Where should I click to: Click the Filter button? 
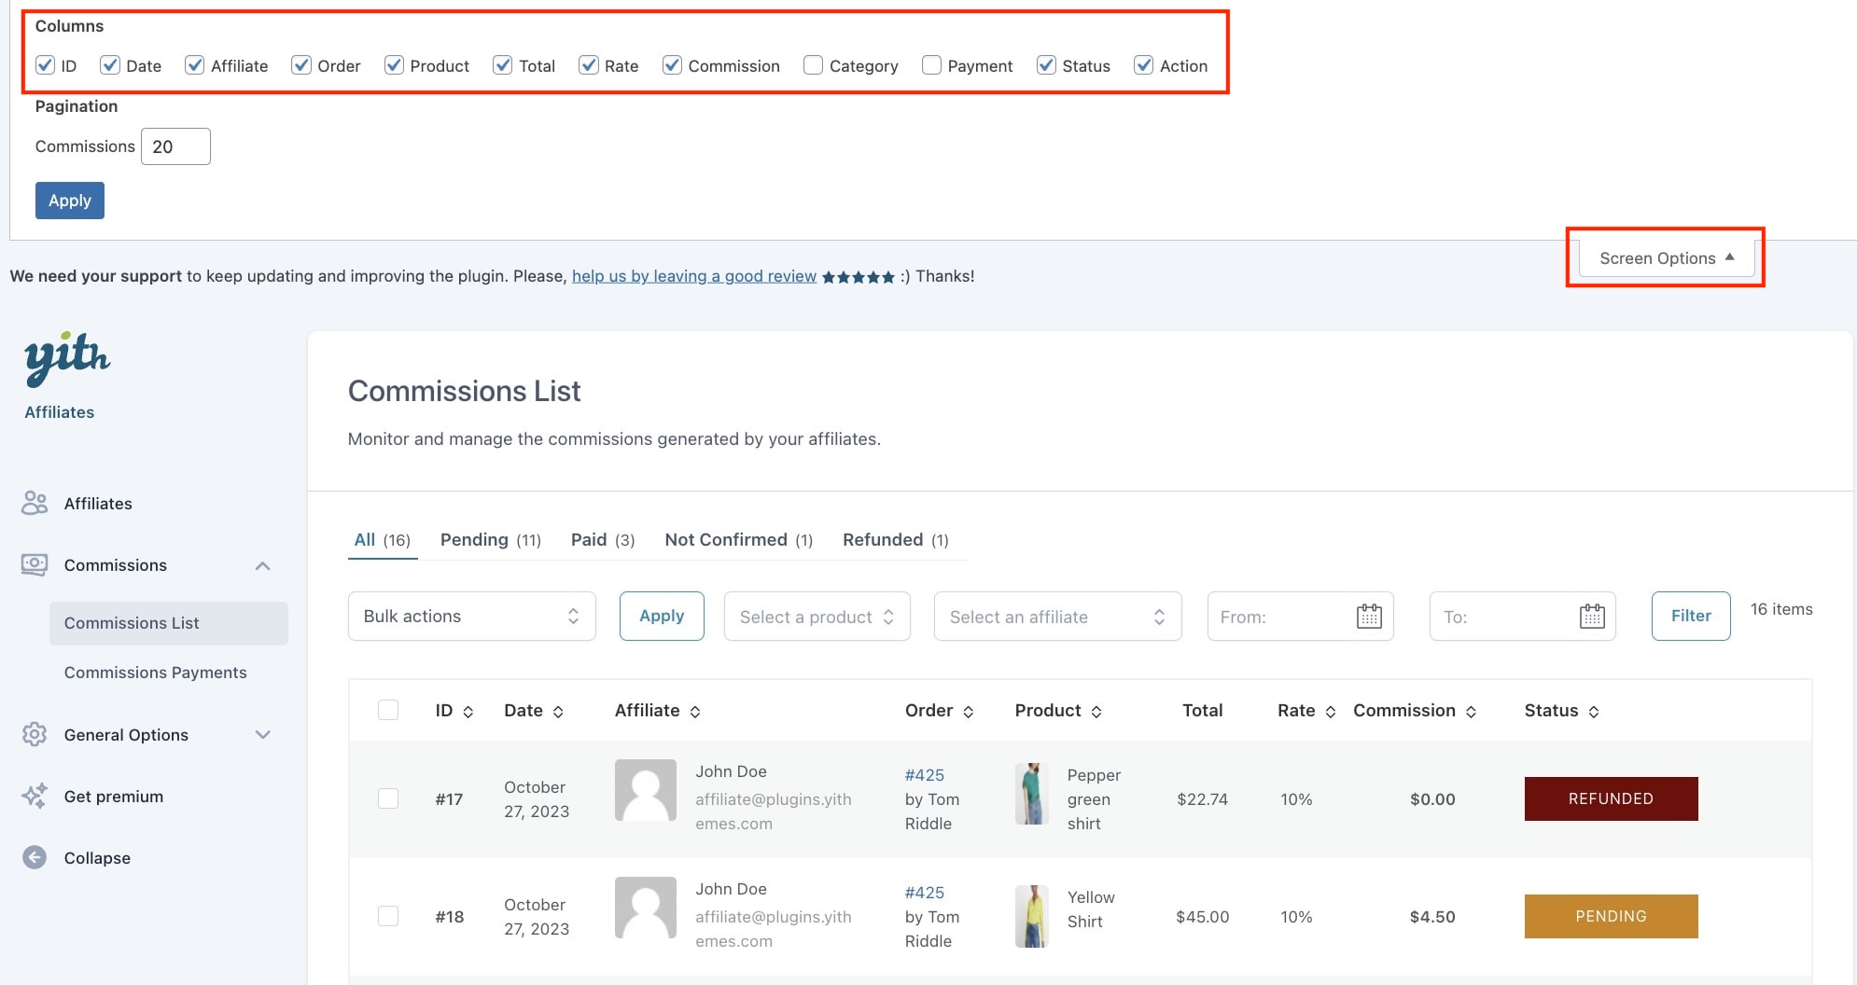[x=1690, y=616]
